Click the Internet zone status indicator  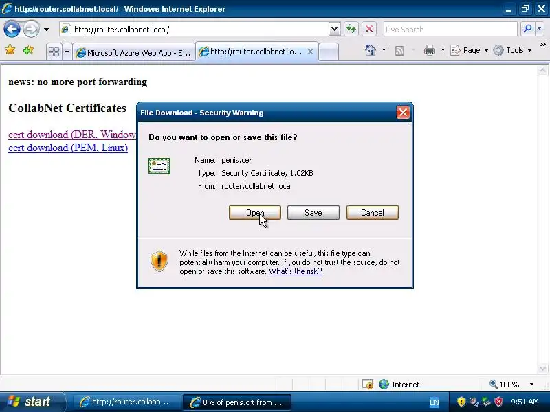pos(399,385)
